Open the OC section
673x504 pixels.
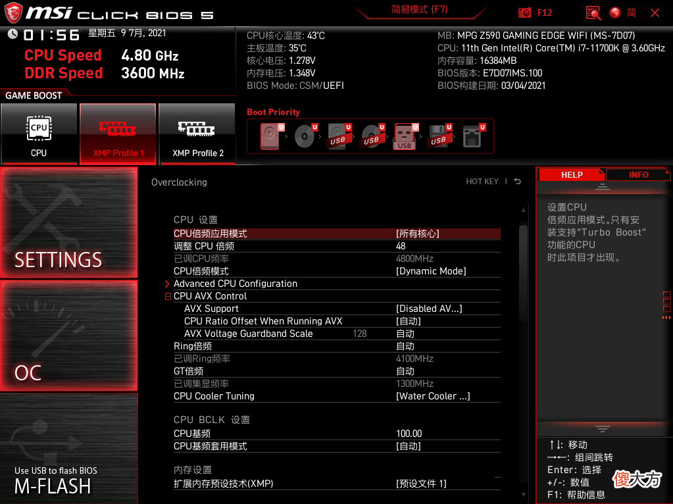[68, 336]
